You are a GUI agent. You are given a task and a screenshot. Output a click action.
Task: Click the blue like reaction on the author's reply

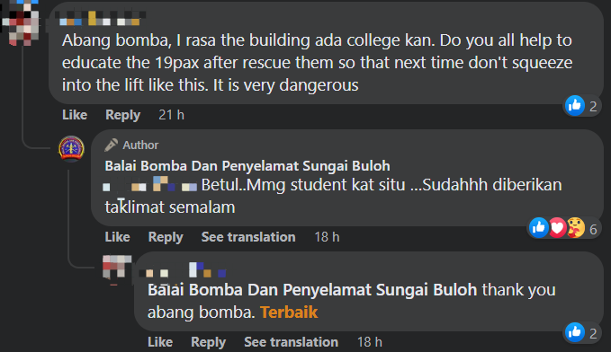(x=539, y=227)
